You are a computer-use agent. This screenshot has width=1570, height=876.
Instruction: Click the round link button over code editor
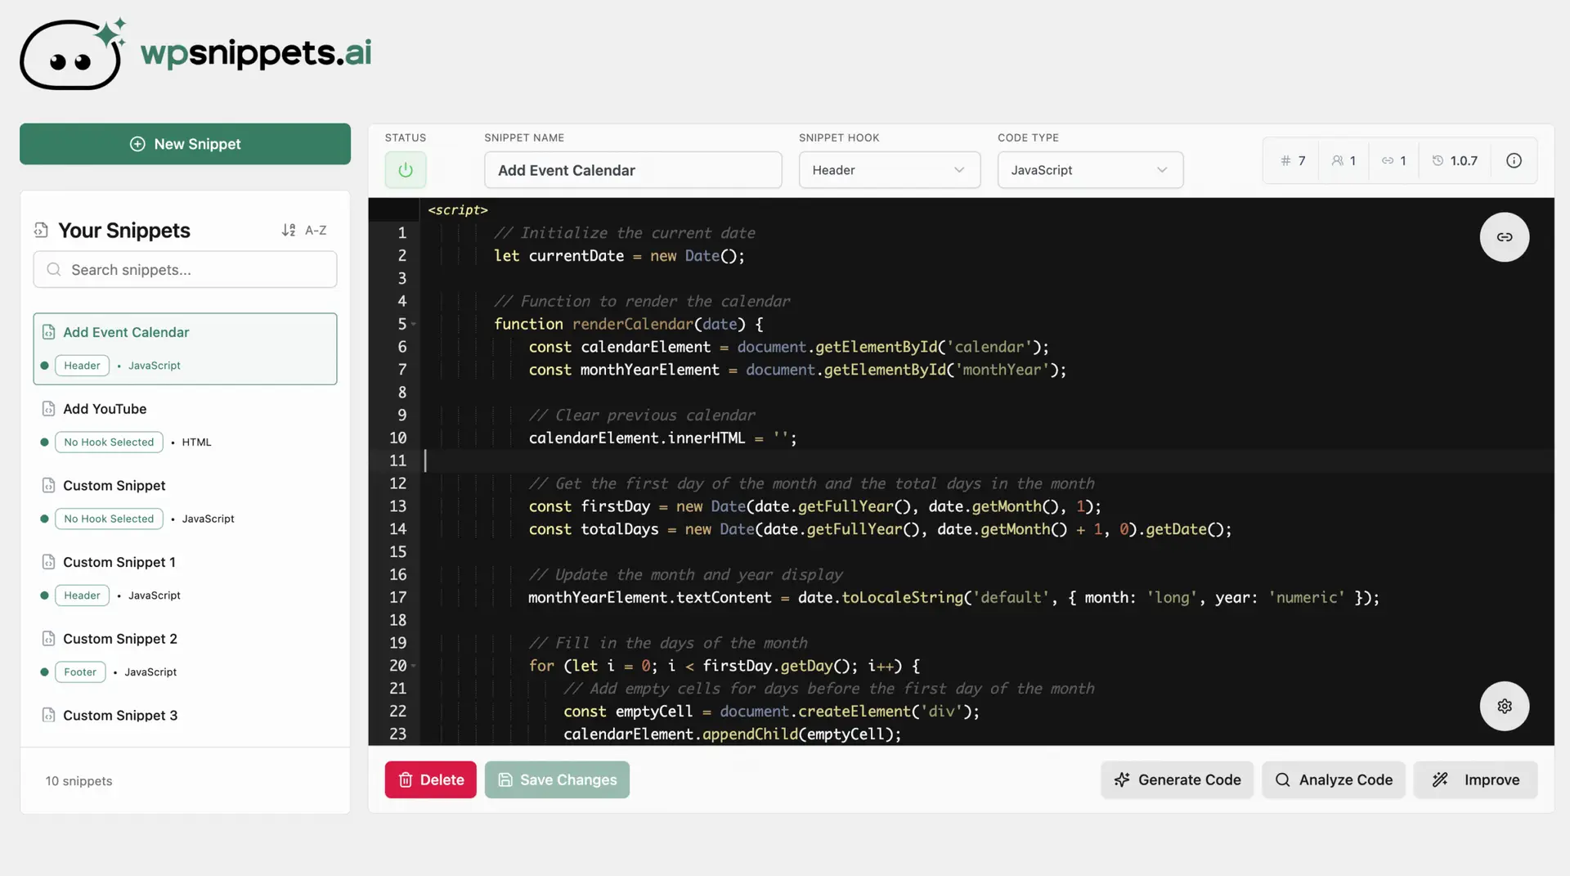pyautogui.click(x=1505, y=237)
